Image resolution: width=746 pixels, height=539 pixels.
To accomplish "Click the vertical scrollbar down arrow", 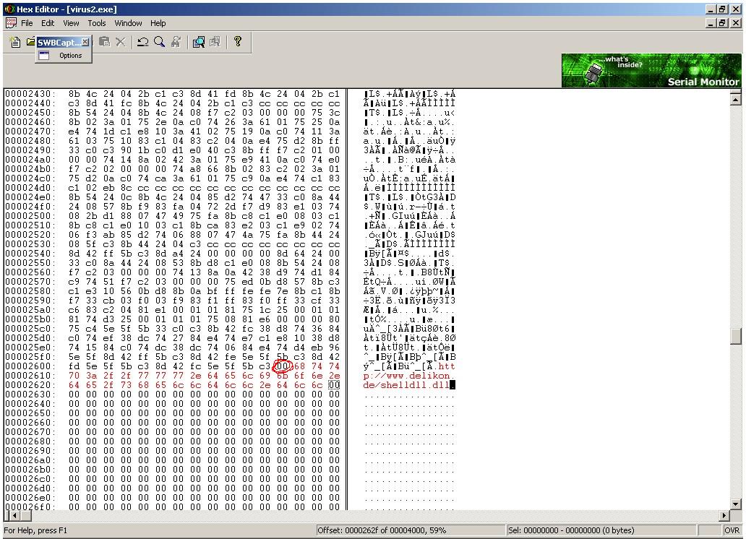I will click(736, 504).
